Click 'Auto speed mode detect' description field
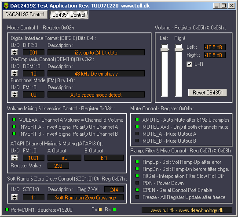The width and height of the screenshot is (238, 217). 96,94
